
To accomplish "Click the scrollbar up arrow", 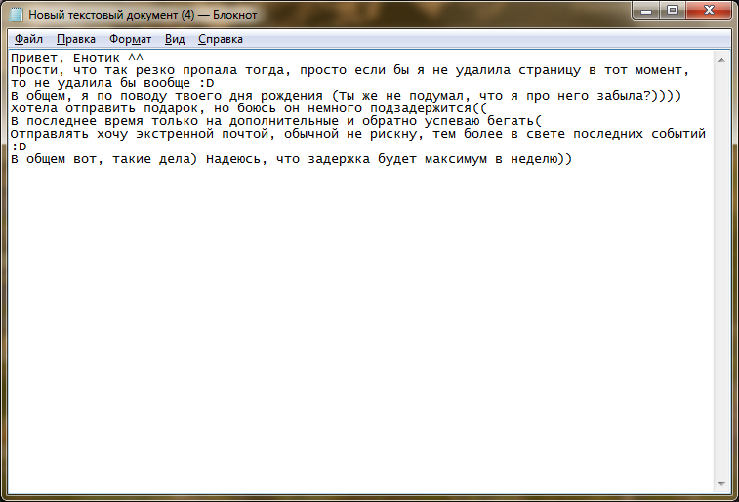I will click(721, 60).
